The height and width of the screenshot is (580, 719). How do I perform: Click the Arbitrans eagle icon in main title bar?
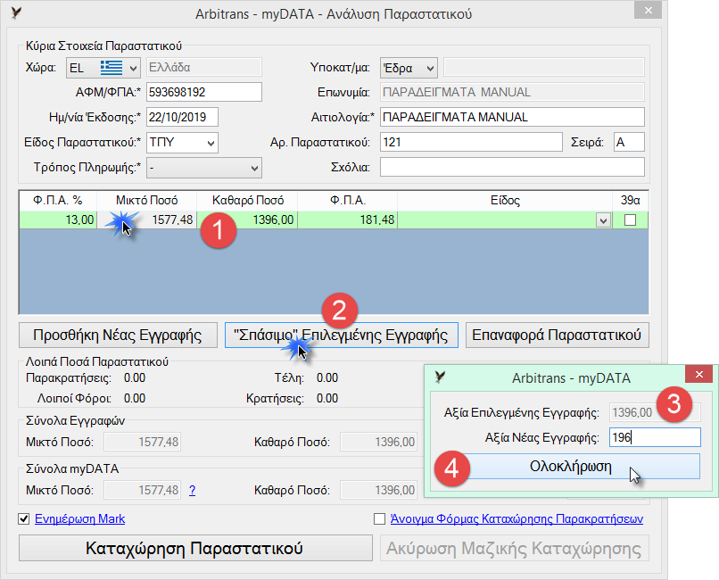click(x=17, y=13)
